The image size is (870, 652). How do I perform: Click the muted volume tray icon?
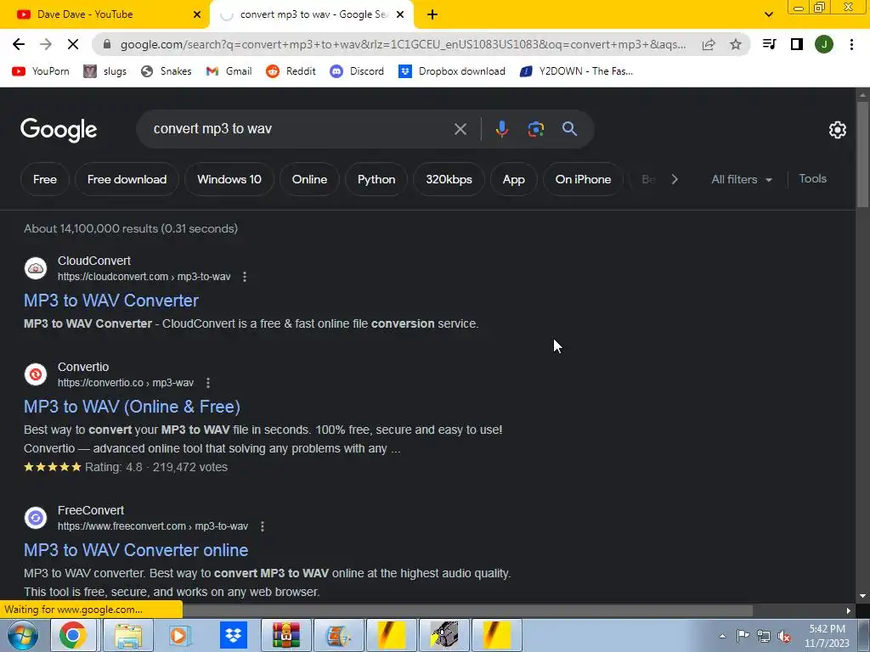coord(784,637)
